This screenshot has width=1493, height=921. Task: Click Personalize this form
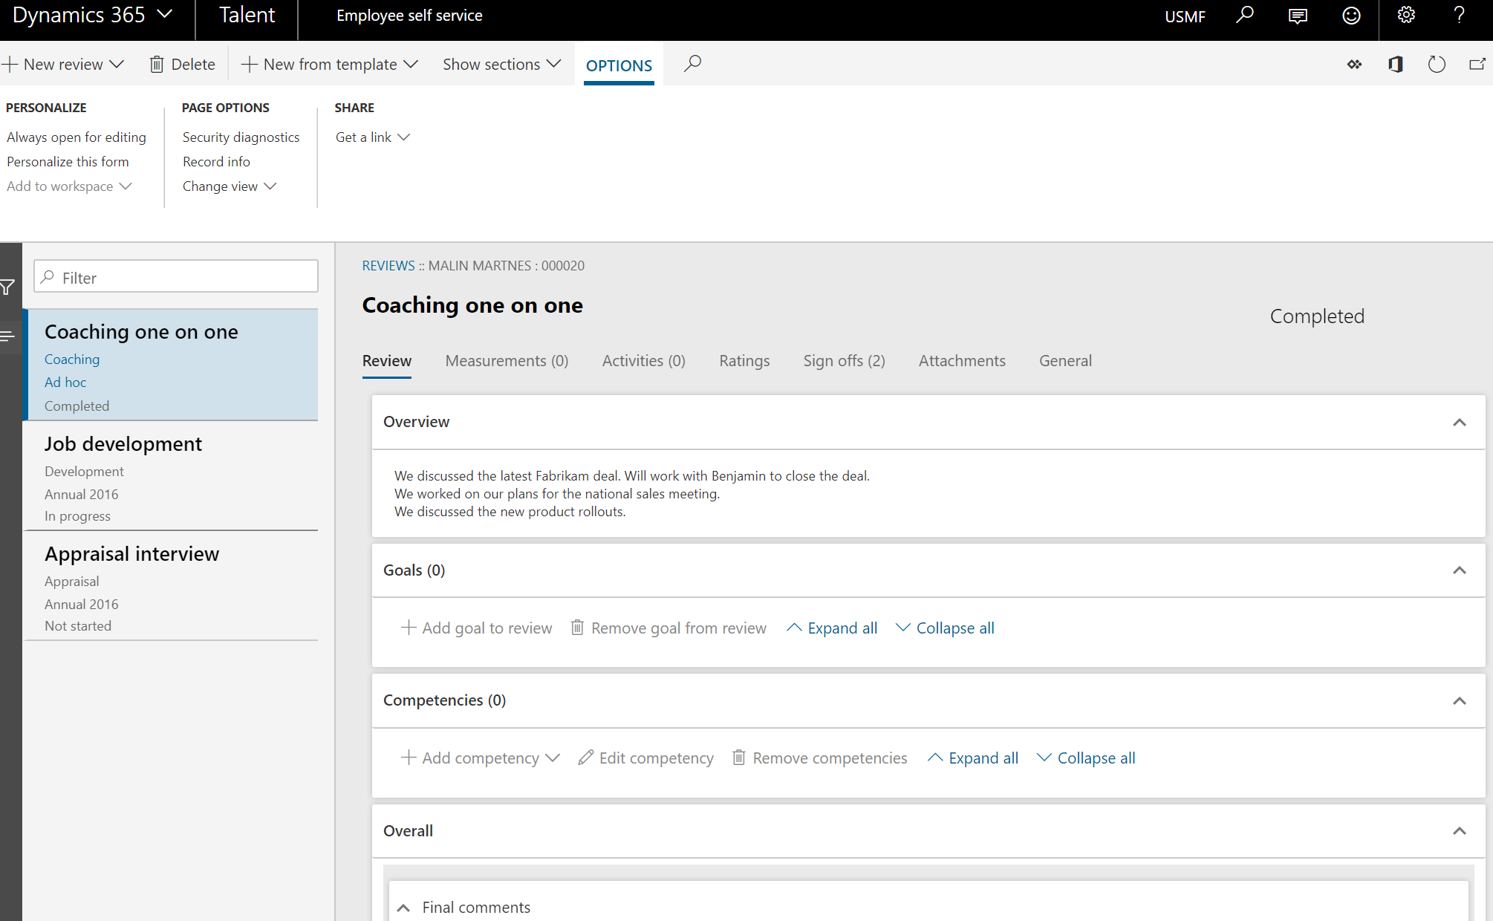pos(68,161)
